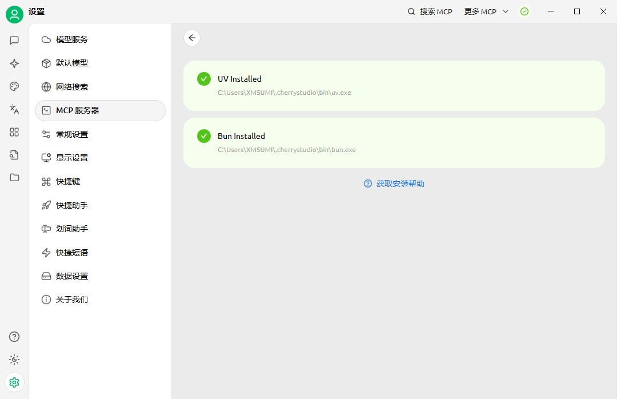Open the translate sidebar icon
The width and height of the screenshot is (617, 399).
14,109
